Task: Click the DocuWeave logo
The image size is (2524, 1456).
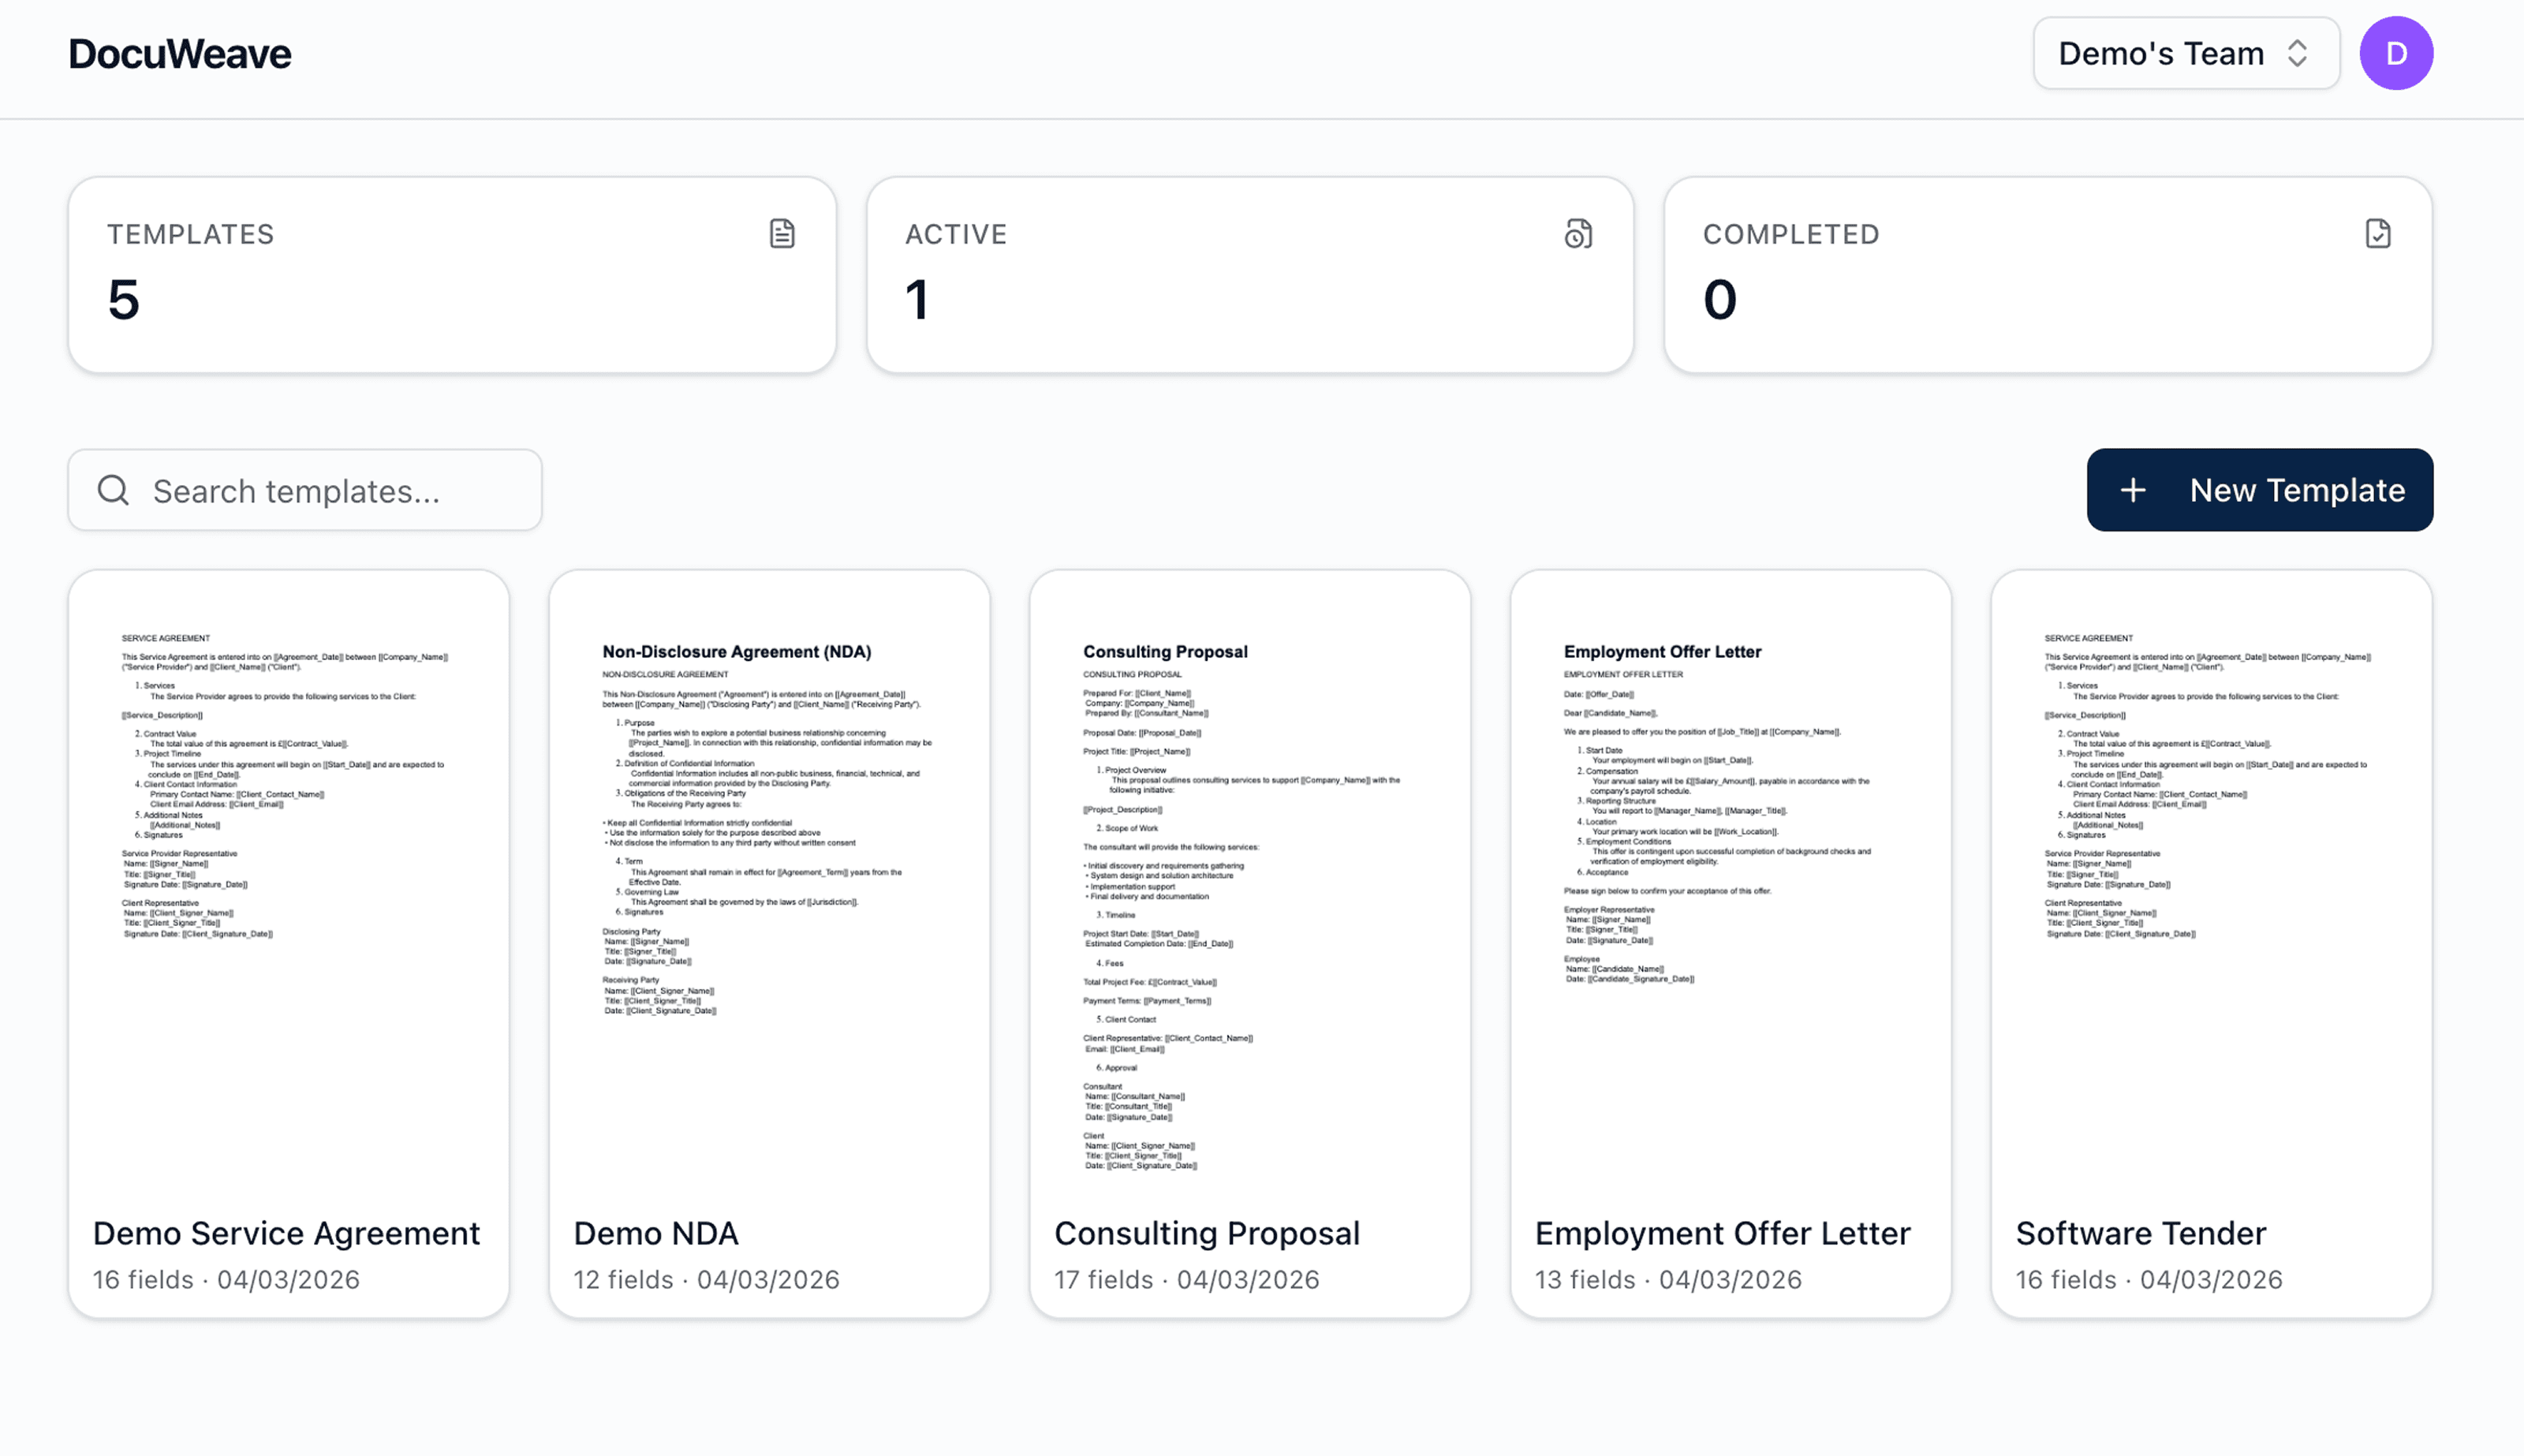Action: click(179, 53)
